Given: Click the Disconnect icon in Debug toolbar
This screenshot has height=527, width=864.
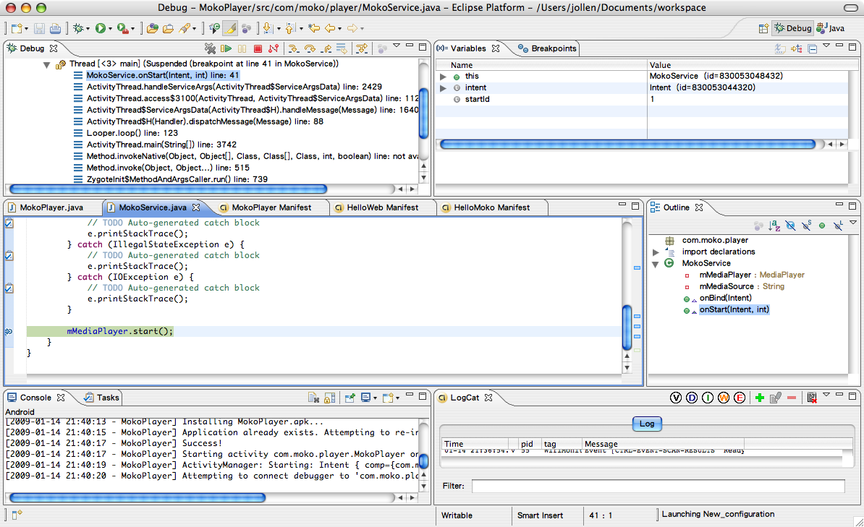Looking at the screenshot, I should pos(273,48).
